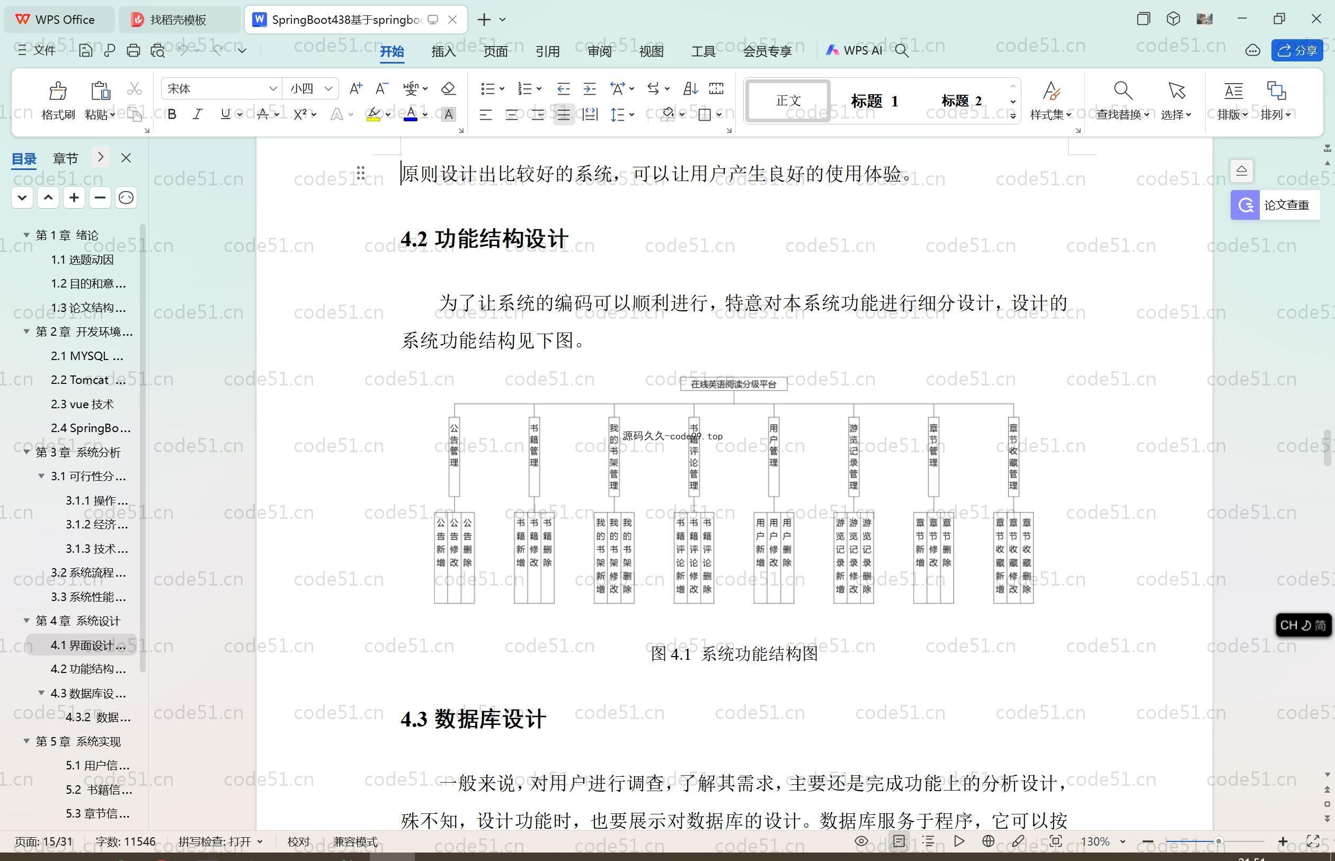Toggle page layout view in status bar
1335x861 pixels.
899,841
